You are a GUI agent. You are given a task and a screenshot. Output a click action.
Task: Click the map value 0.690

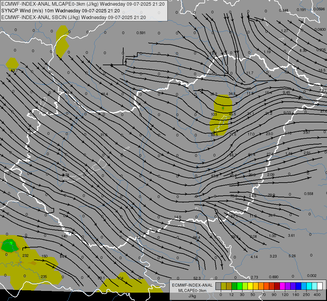coord(274,277)
